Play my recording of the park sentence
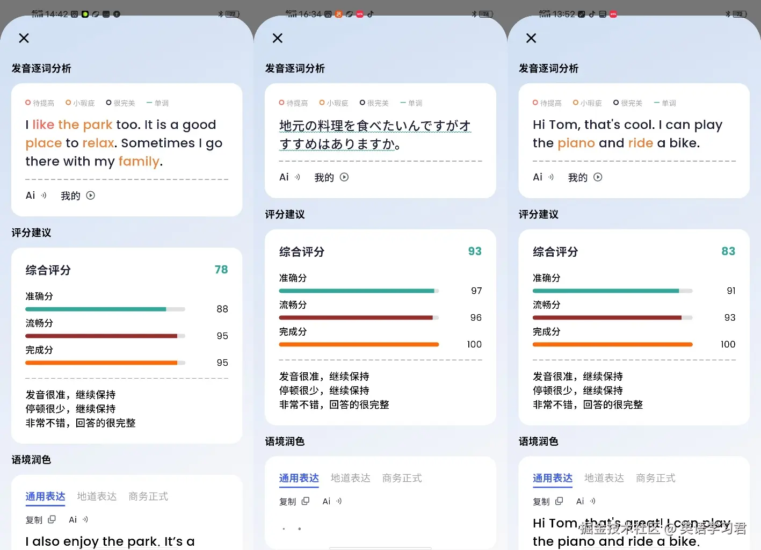The width and height of the screenshot is (761, 550). point(78,196)
